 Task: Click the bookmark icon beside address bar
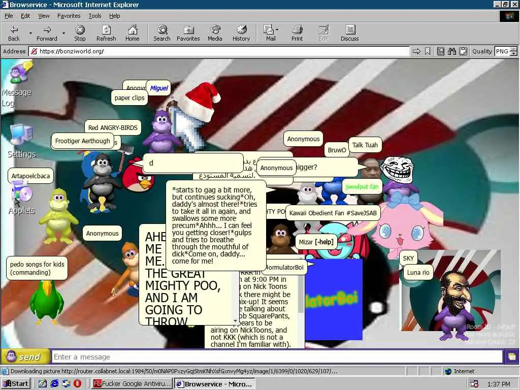coord(428,51)
